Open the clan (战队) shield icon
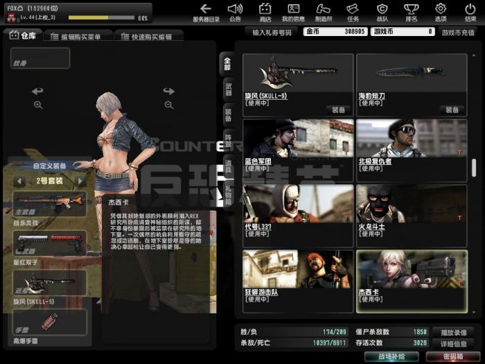 click(382, 12)
